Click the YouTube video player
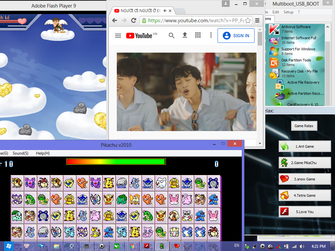 (x=186, y=92)
